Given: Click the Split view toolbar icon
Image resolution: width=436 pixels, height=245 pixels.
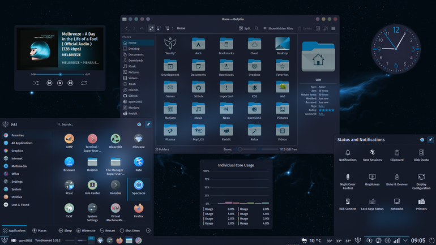Looking at the screenshot, I should [245, 28].
